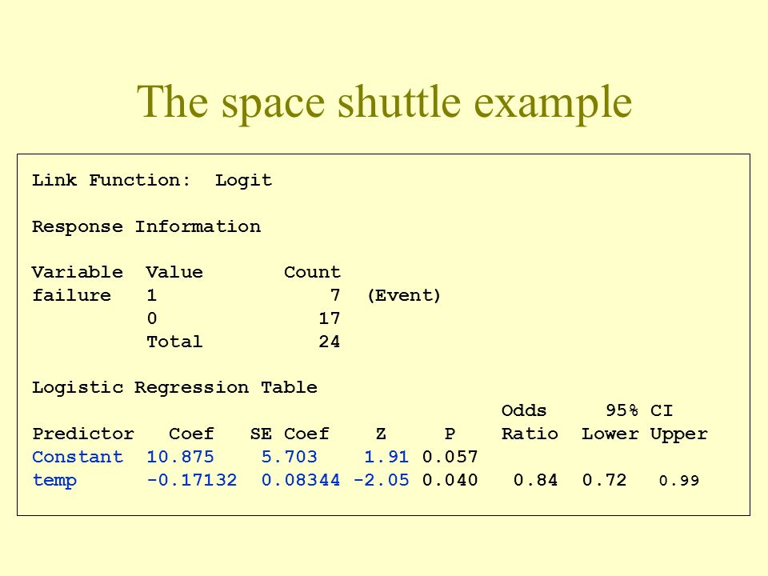Click the SE value 0.08344
This screenshot has height=576, width=768.
(x=300, y=480)
